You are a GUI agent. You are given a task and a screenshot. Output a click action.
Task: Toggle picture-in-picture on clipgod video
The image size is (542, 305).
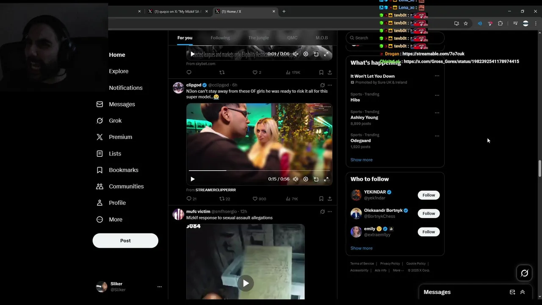tap(316, 179)
